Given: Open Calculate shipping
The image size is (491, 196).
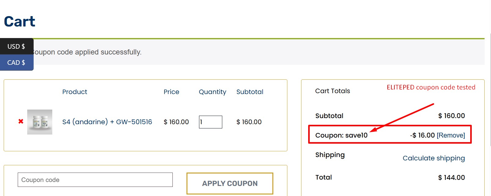Looking at the screenshot, I should (434, 158).
